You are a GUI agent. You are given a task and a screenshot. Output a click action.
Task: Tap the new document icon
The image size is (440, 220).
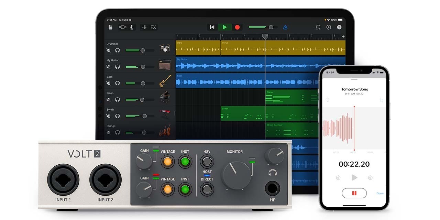pyautogui.click(x=110, y=27)
